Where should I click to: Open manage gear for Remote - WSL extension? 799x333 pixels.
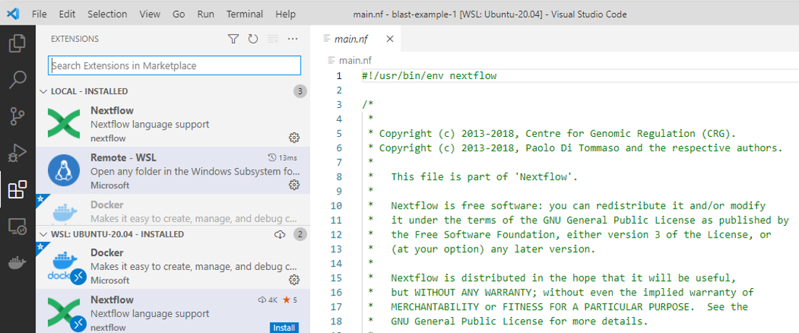(294, 185)
